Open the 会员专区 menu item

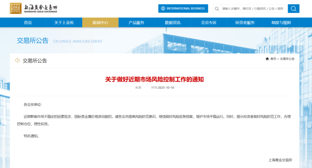pyautogui.click(x=209, y=23)
